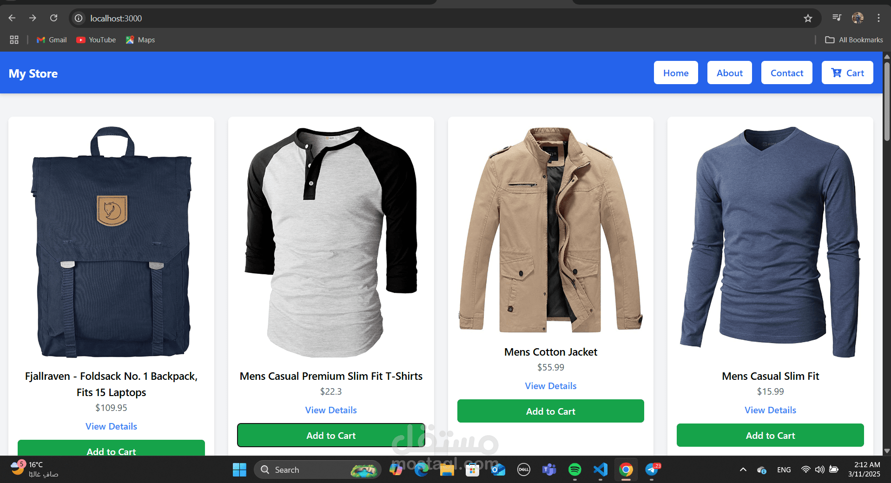Open Microsoft Edge from taskbar
Image resolution: width=891 pixels, height=483 pixels.
point(421,470)
